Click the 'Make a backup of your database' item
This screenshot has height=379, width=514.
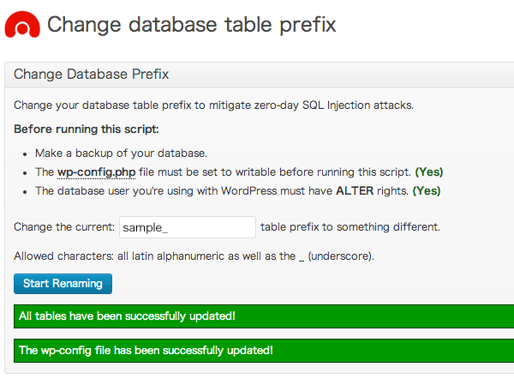tap(122, 153)
